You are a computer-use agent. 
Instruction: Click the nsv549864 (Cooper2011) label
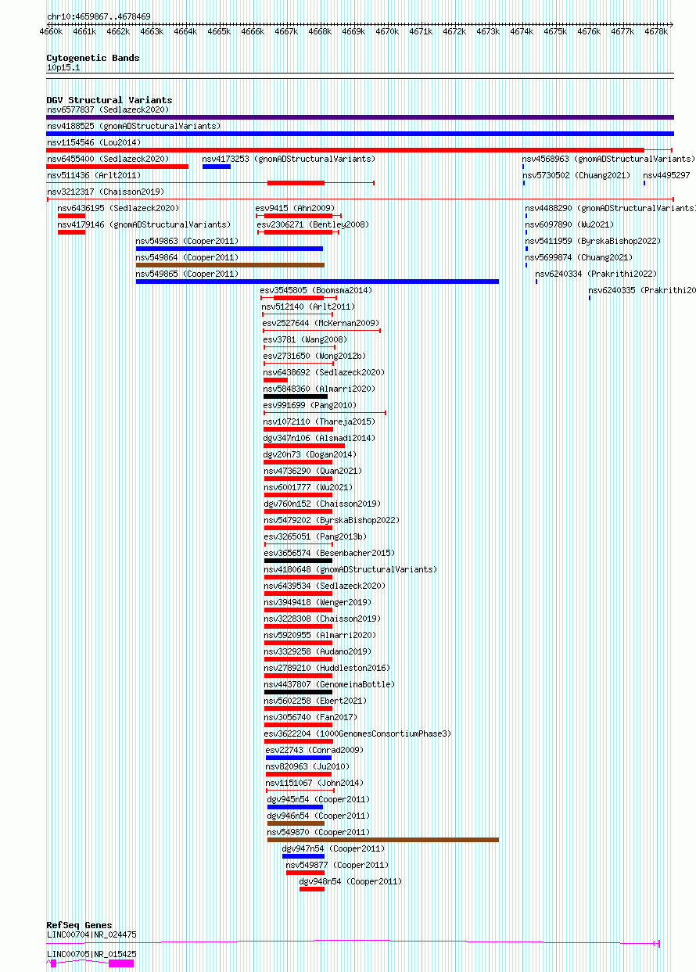coord(187,257)
